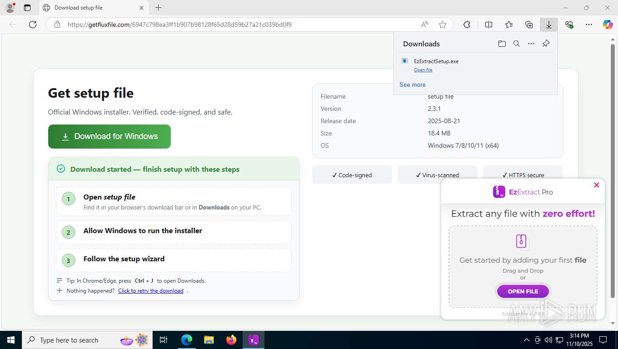
Task: Refresh the current page
Action: [33, 25]
